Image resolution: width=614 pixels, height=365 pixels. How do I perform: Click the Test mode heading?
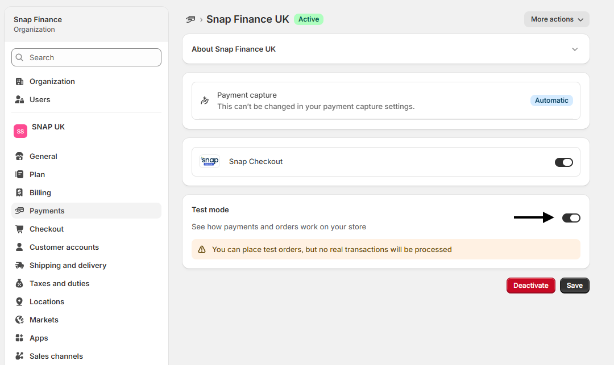[210, 210]
